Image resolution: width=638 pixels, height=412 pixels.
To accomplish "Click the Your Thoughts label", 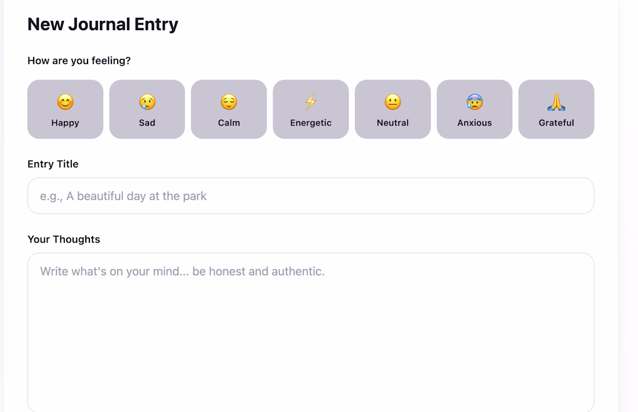I will [64, 240].
